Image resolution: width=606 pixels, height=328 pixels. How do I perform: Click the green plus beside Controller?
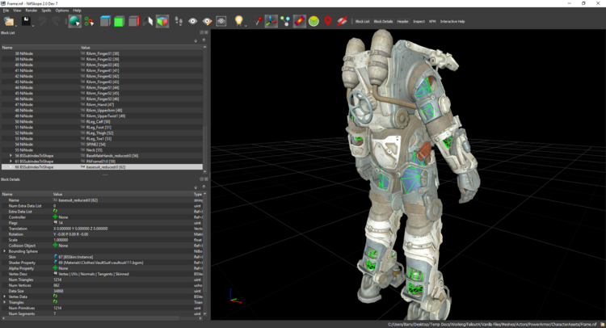(55, 217)
